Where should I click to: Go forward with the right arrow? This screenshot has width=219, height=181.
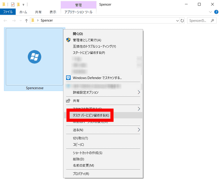point(14,21)
